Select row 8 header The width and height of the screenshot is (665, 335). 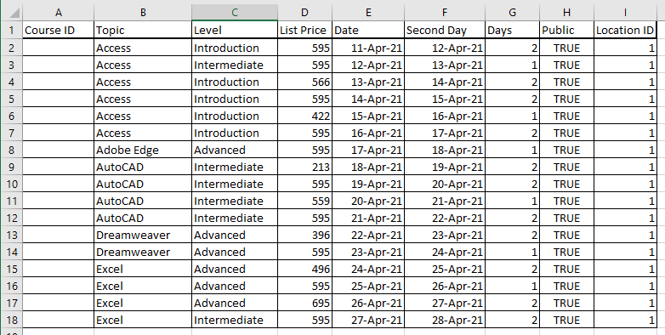pos(11,150)
